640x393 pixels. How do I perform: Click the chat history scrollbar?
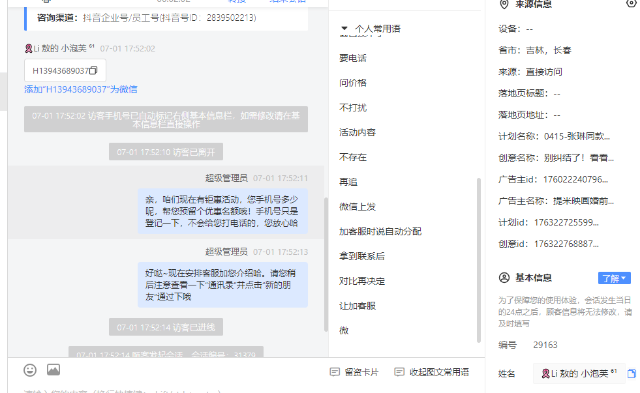point(326,264)
